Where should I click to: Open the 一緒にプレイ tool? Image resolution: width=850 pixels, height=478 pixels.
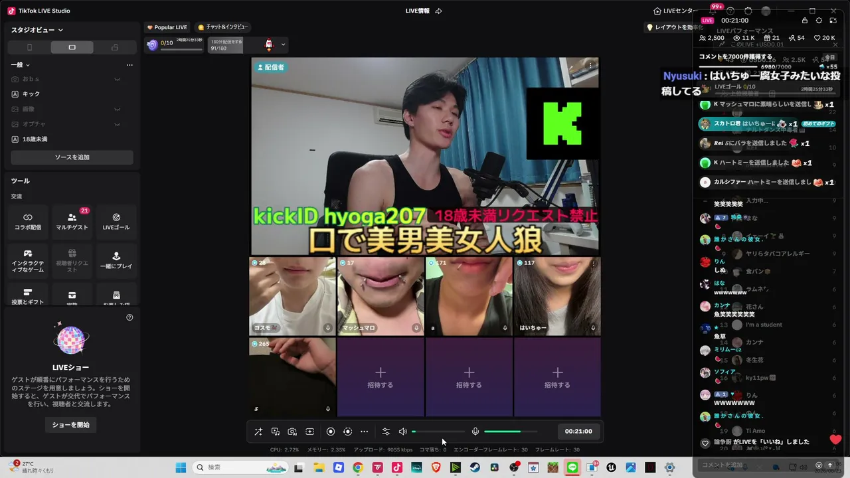(116, 260)
